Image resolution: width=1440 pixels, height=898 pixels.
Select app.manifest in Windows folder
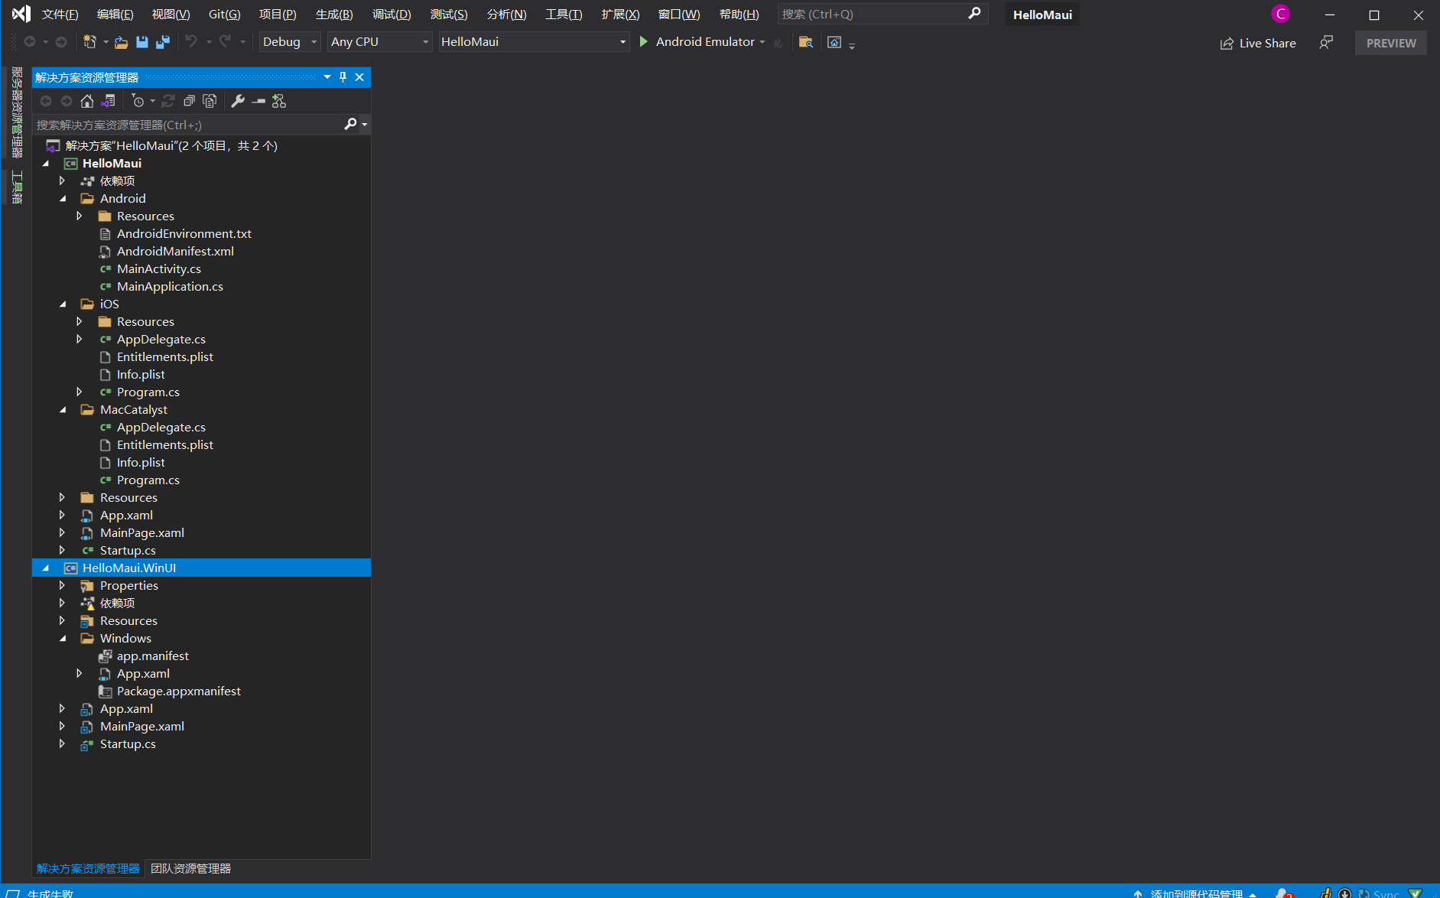152,656
